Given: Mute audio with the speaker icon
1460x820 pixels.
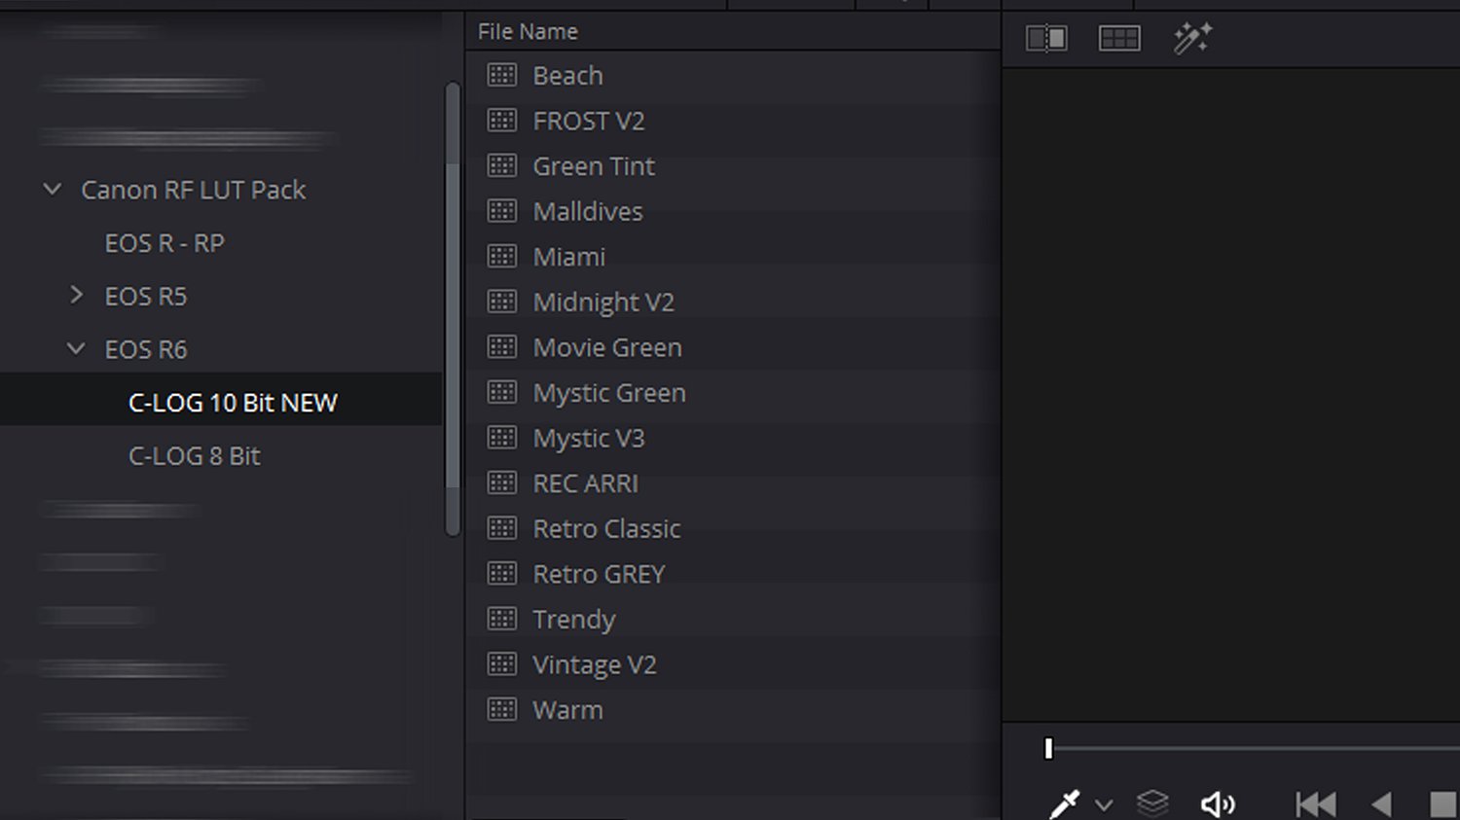Looking at the screenshot, I should 1218,804.
